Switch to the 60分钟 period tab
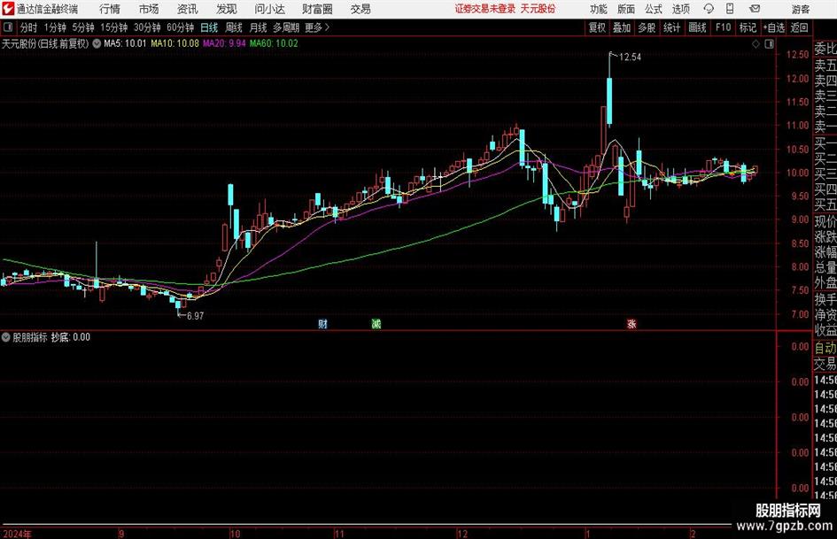 [x=181, y=27]
